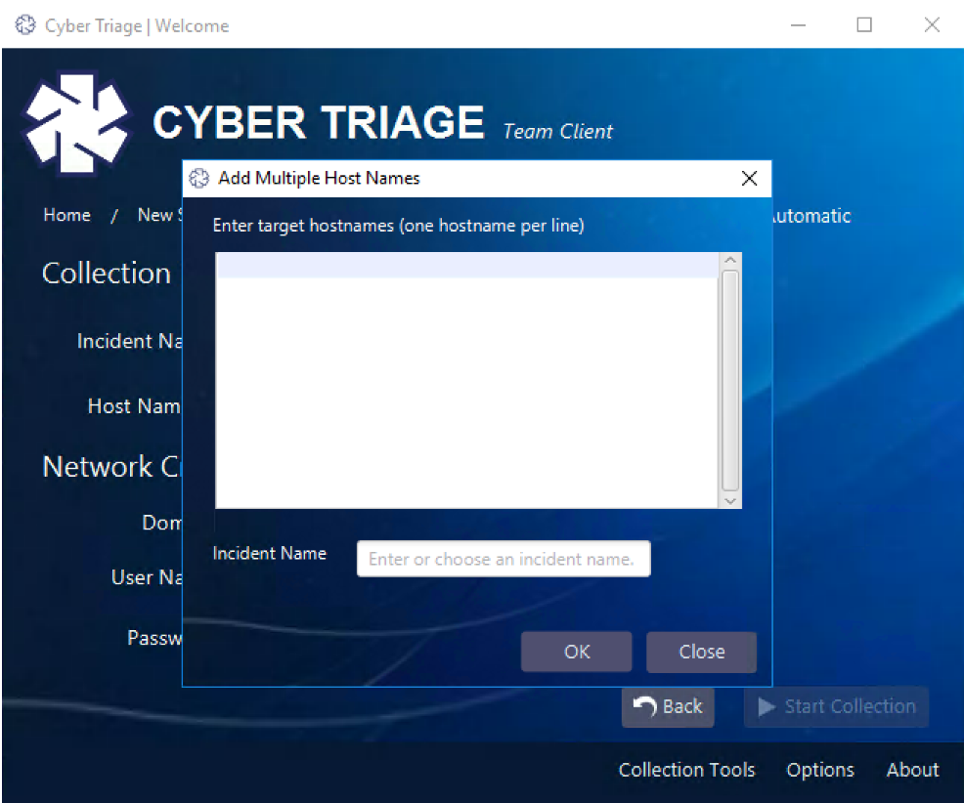Dismiss the dialog using the Close button

[x=701, y=652]
